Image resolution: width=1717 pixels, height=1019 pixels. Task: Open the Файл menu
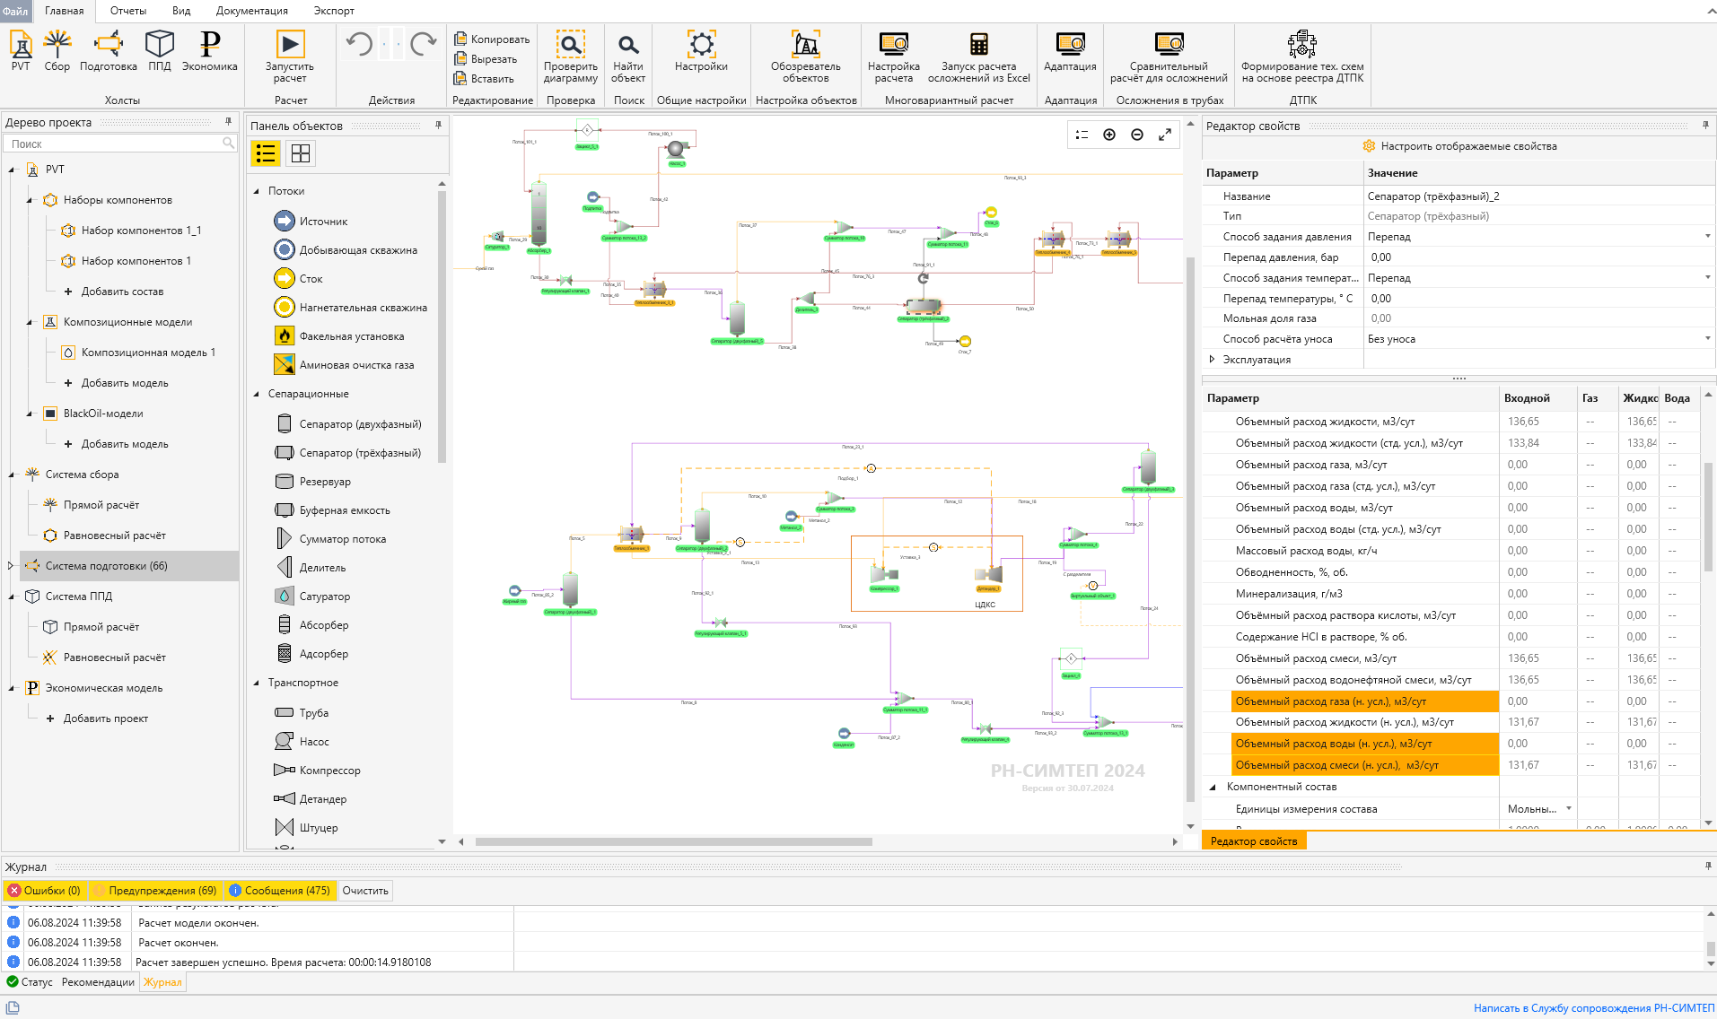click(15, 11)
